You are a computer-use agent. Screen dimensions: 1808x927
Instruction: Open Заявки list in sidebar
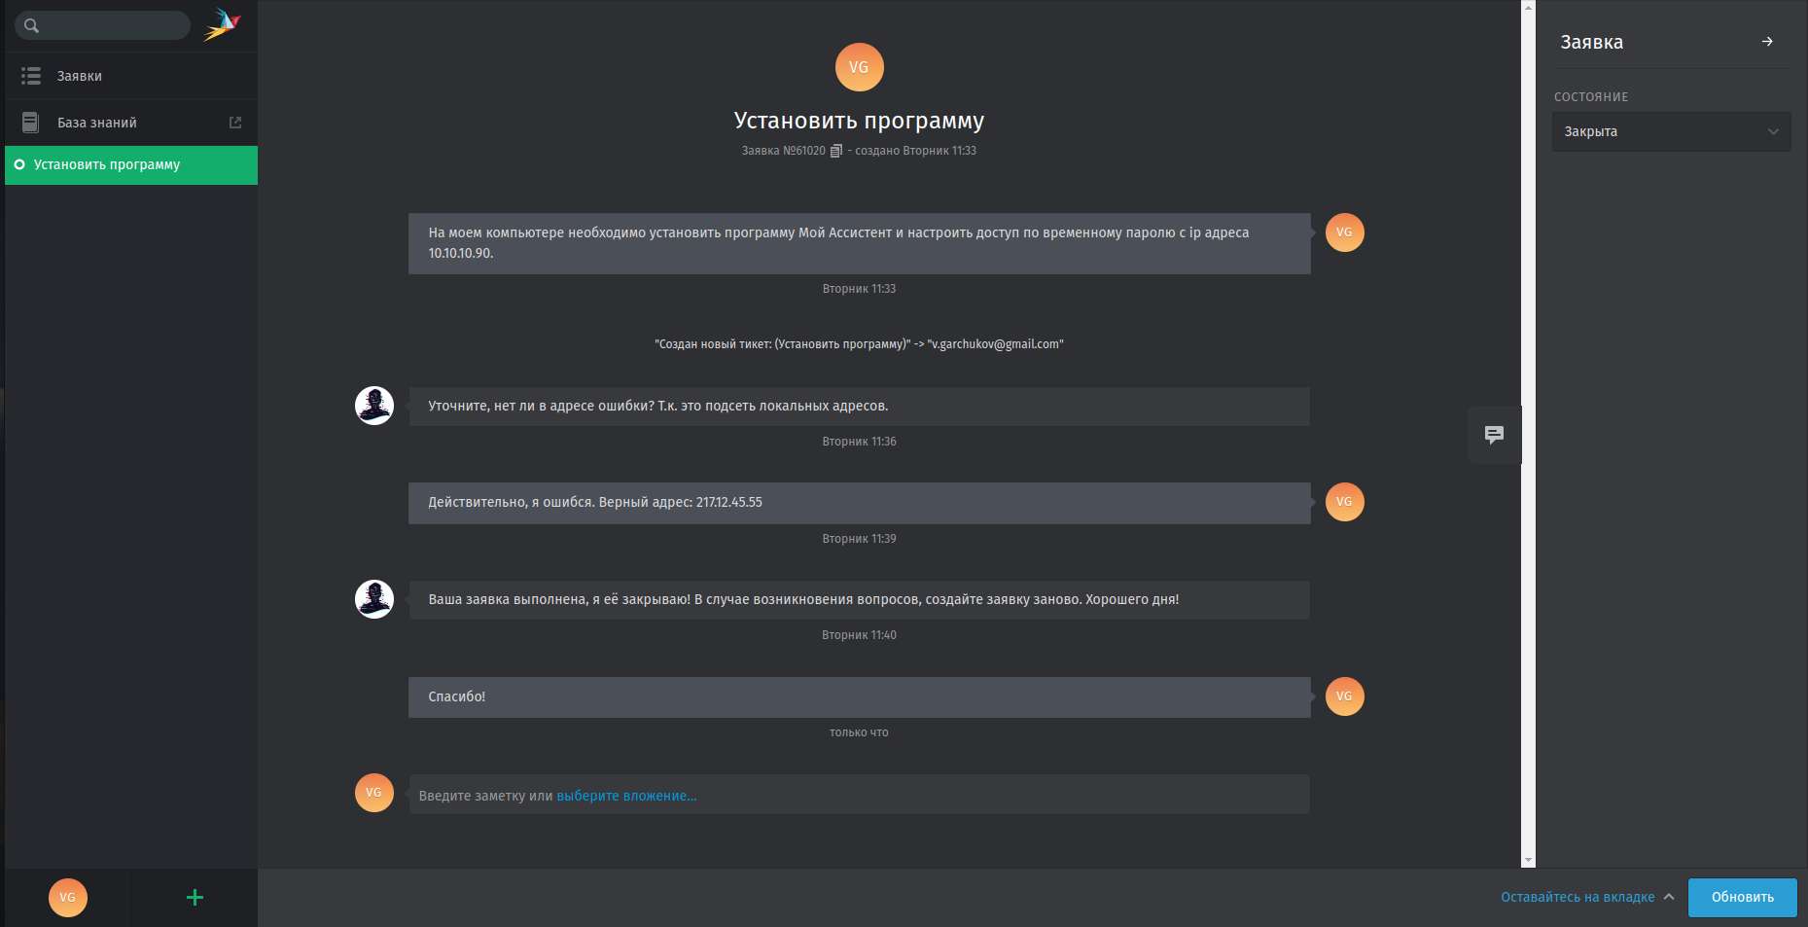click(80, 76)
